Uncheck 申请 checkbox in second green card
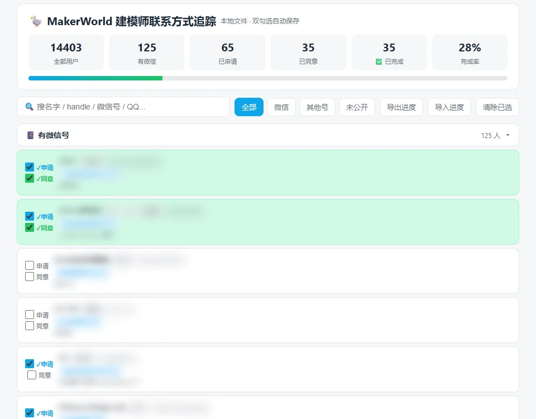Screen dimensions: 536x419 pos(30,216)
